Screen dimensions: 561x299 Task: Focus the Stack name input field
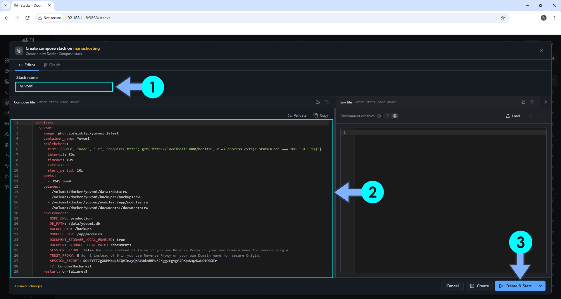(64, 87)
